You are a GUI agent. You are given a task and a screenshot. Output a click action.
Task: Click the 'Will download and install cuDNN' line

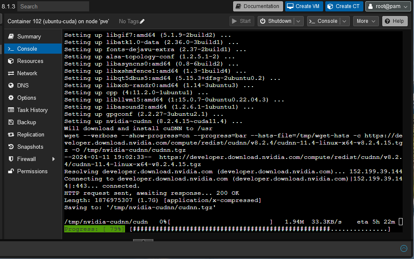pyautogui.click(x=139, y=128)
